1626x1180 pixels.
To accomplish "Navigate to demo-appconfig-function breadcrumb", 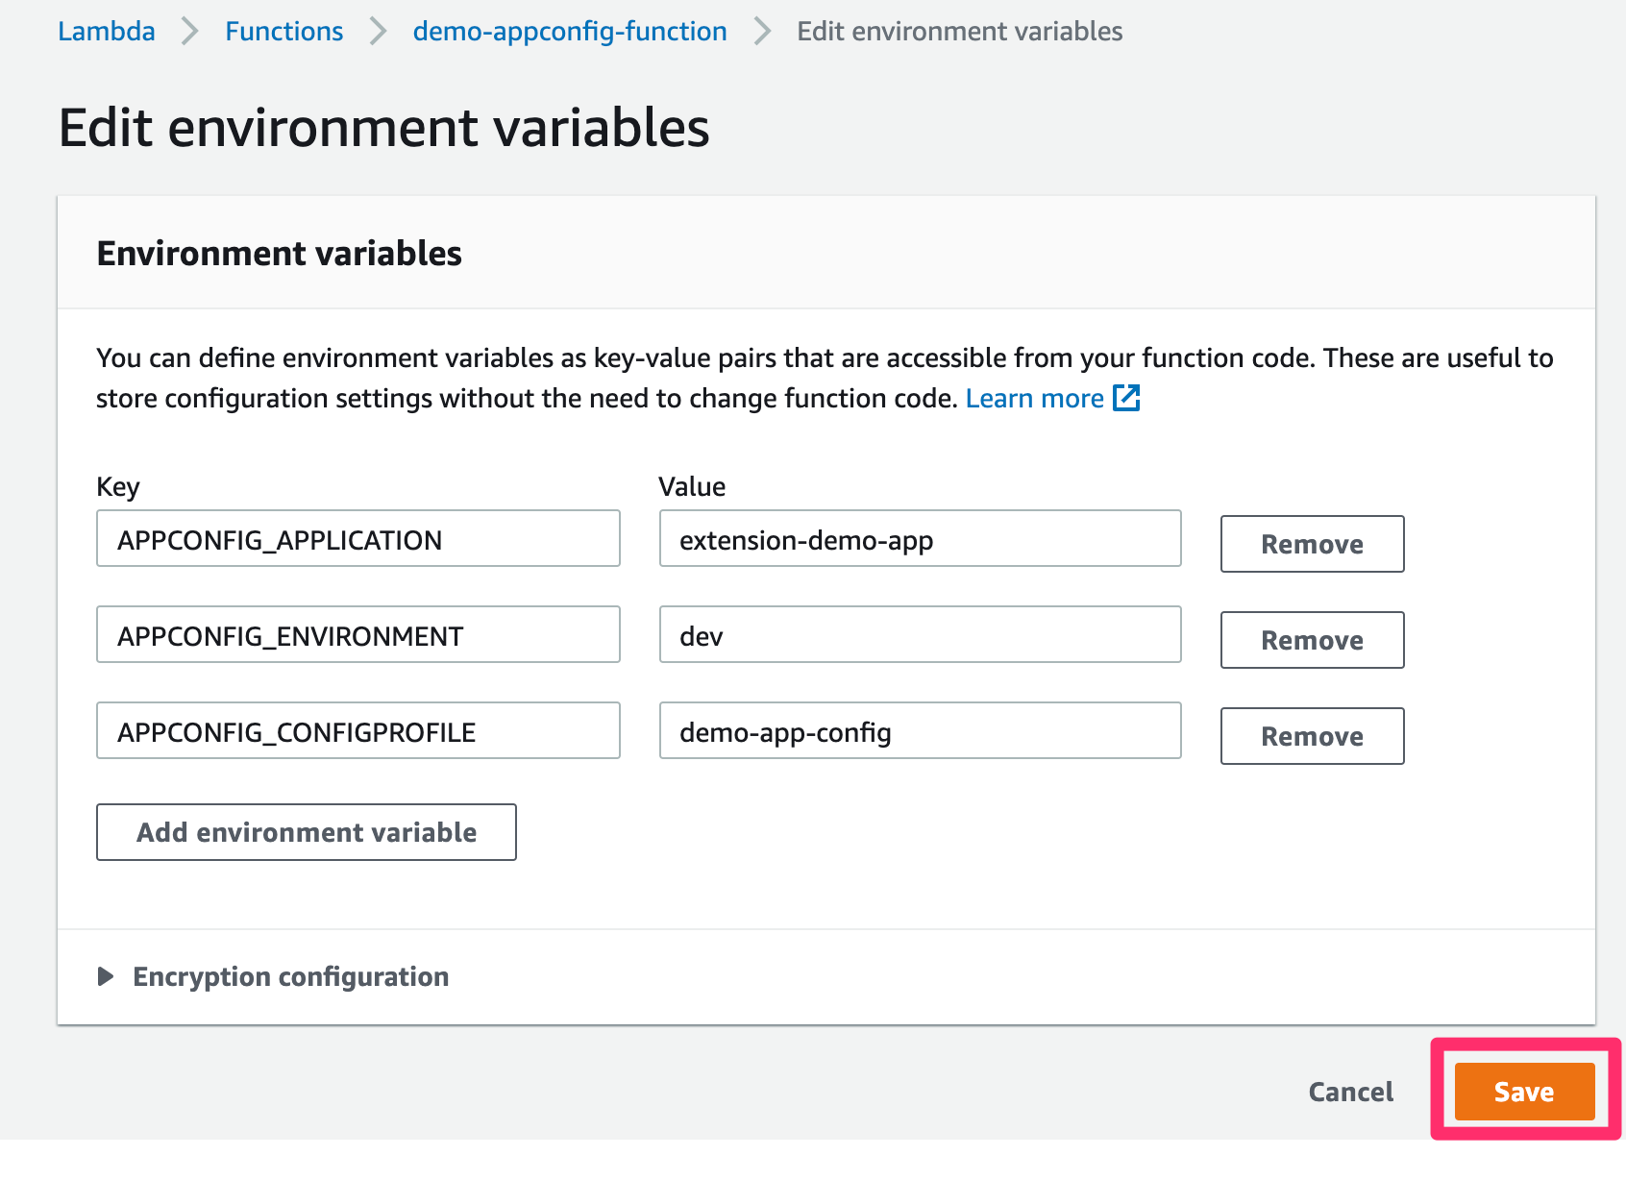I will click(569, 31).
